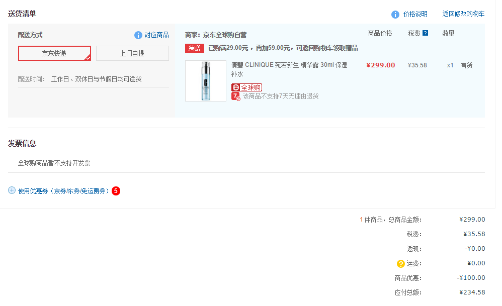
Task: Click the 有货 stock status
Action: 466,65
